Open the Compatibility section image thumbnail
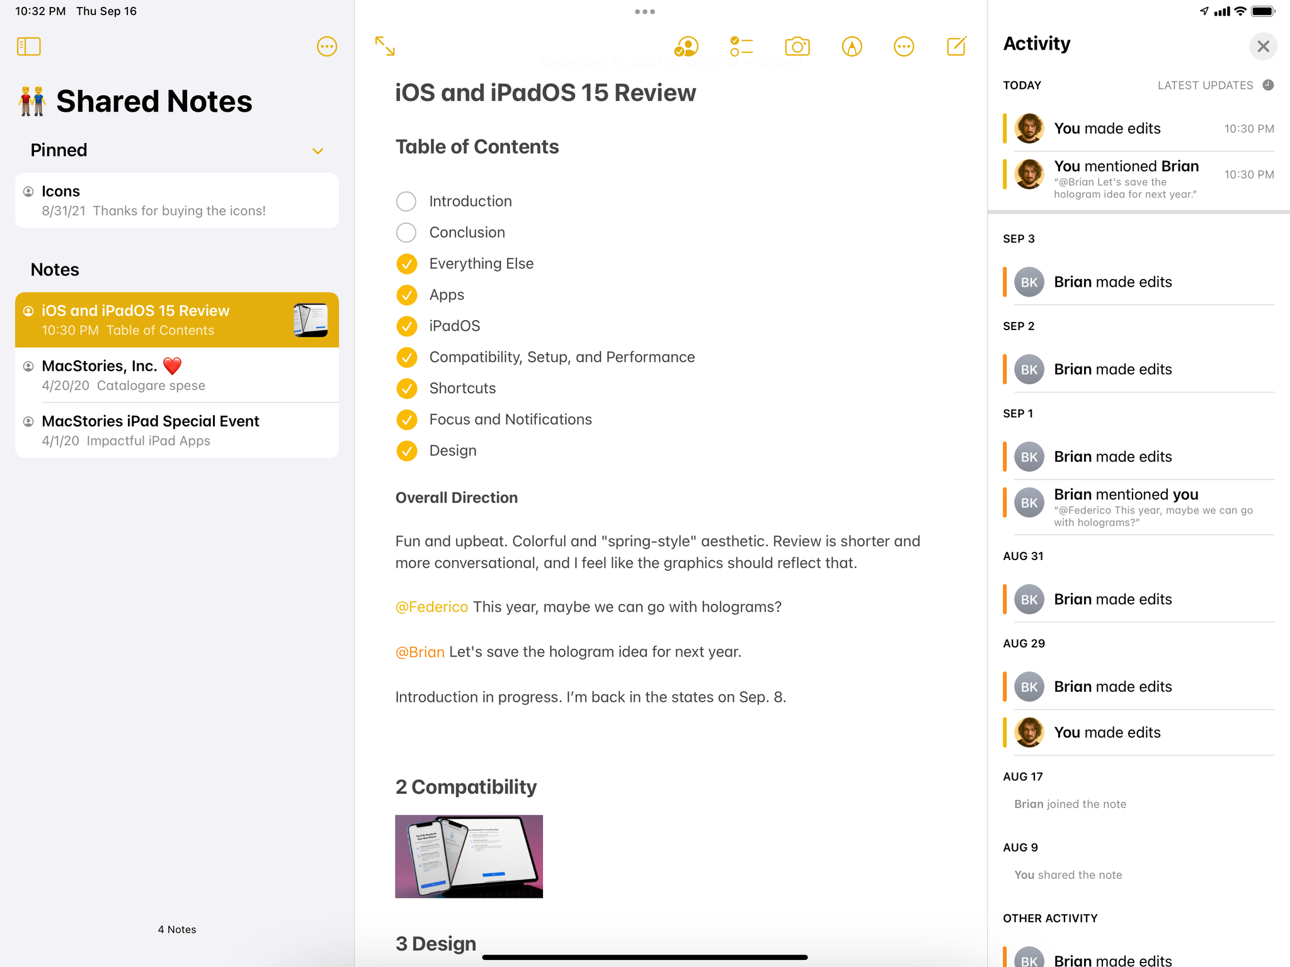The width and height of the screenshot is (1290, 967). tap(469, 856)
